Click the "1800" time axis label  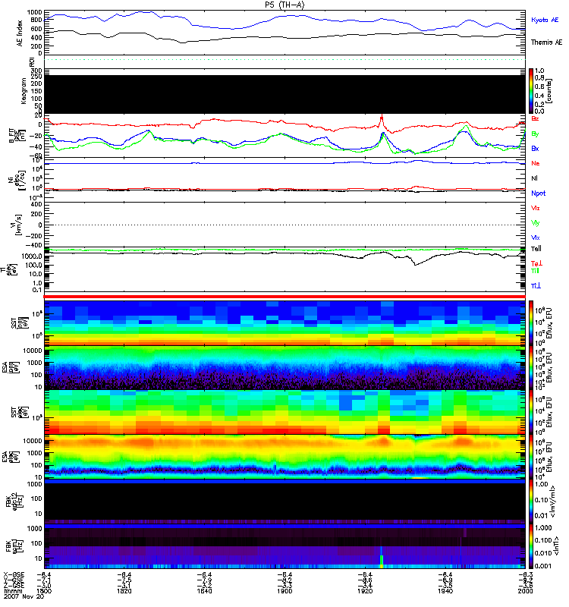click(44, 591)
